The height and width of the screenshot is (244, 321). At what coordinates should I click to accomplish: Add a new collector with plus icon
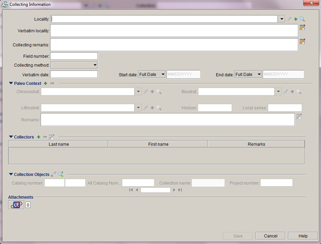[x=38, y=137]
